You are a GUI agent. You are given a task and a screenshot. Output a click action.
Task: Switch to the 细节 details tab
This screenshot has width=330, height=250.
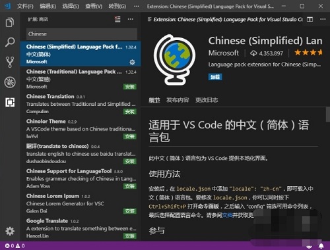(154, 100)
